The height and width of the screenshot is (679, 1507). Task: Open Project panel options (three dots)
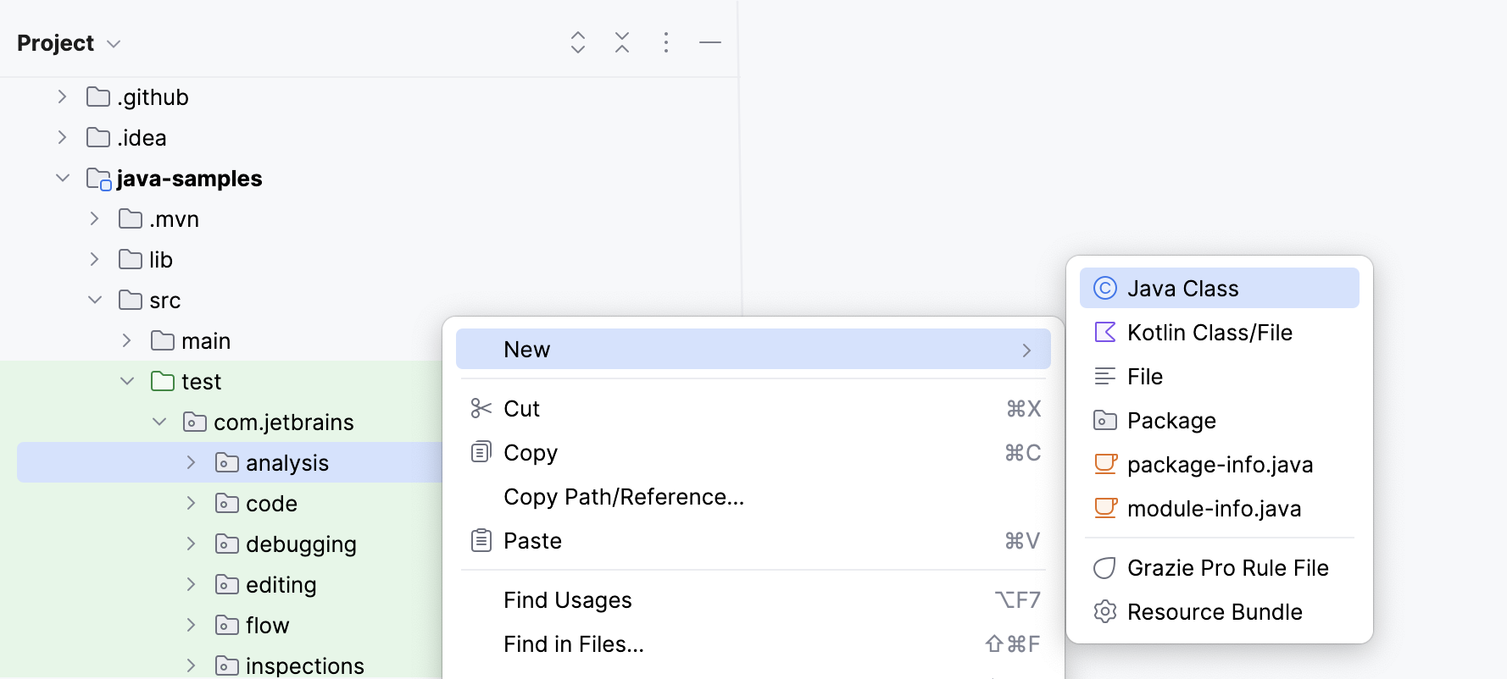pos(666,42)
